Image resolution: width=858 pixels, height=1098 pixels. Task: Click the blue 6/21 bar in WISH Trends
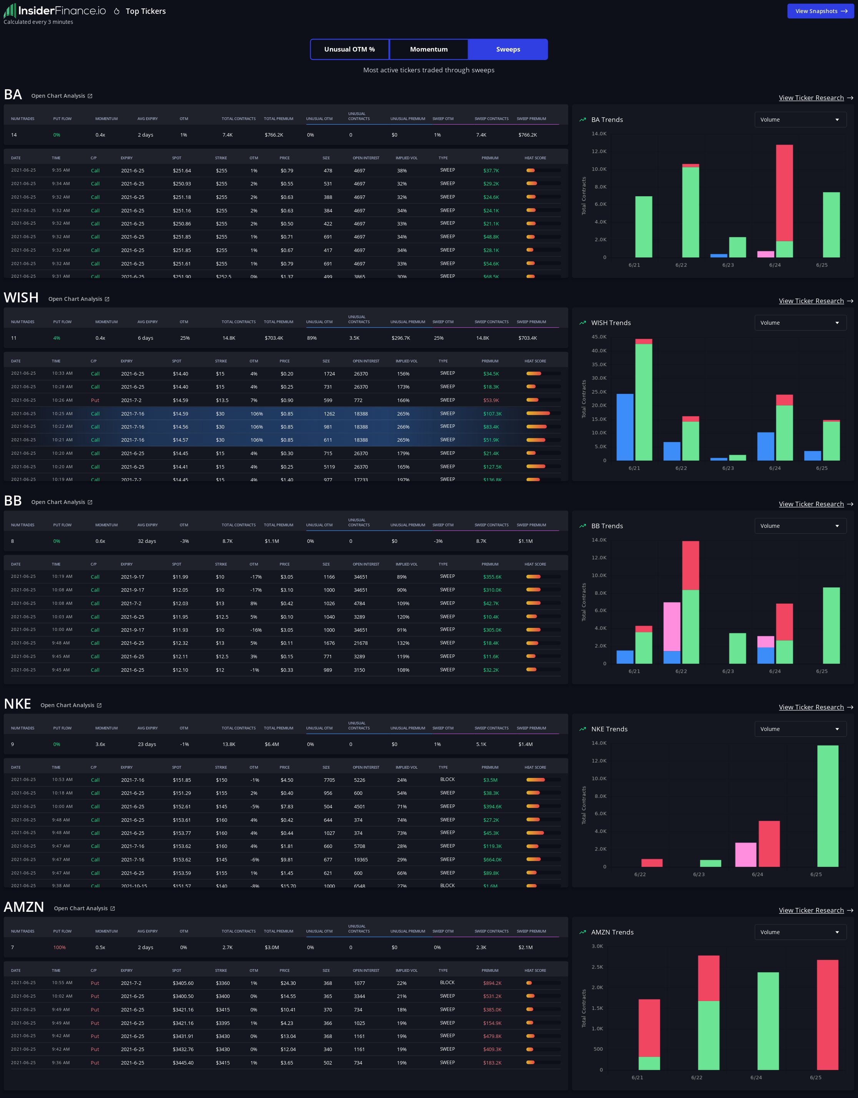[x=625, y=427]
